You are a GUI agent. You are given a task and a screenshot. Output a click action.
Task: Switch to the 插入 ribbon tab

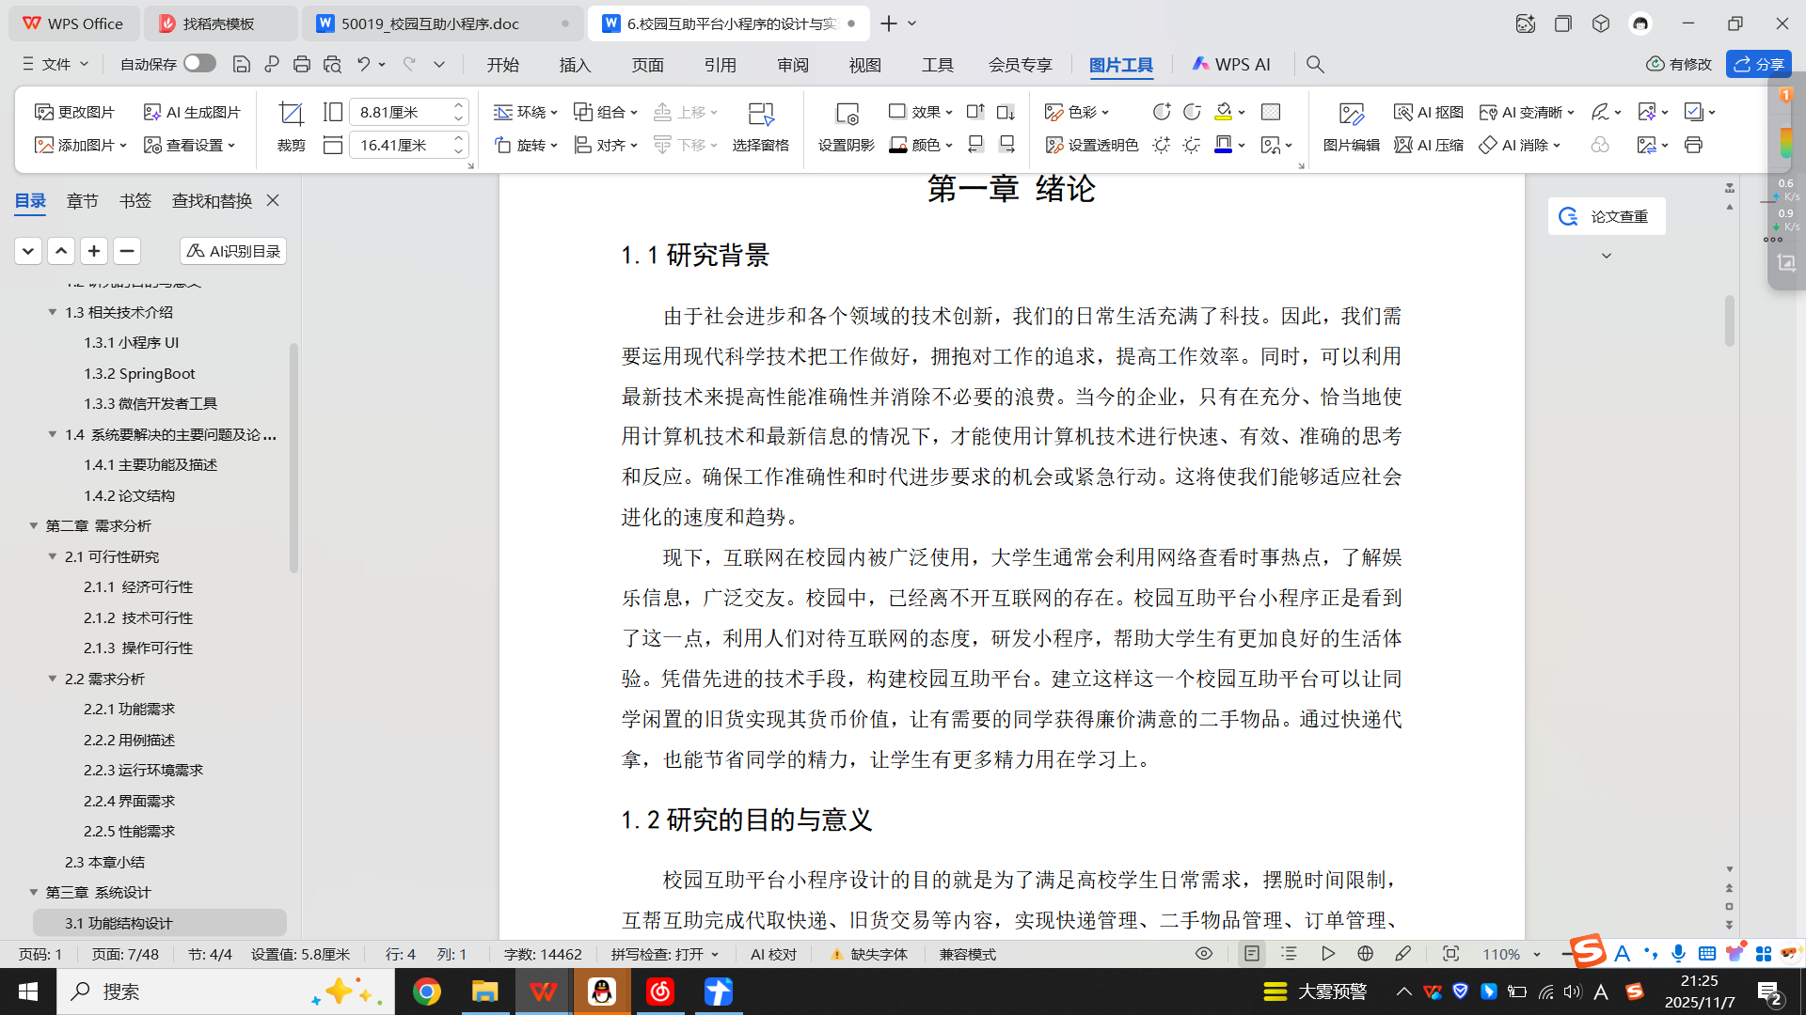pyautogui.click(x=575, y=64)
